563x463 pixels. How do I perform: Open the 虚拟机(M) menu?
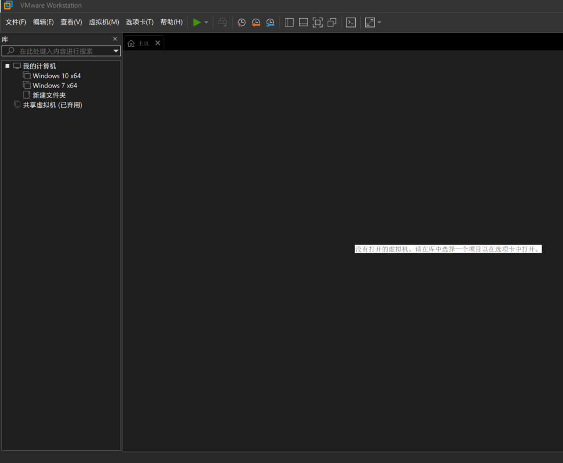coord(104,22)
